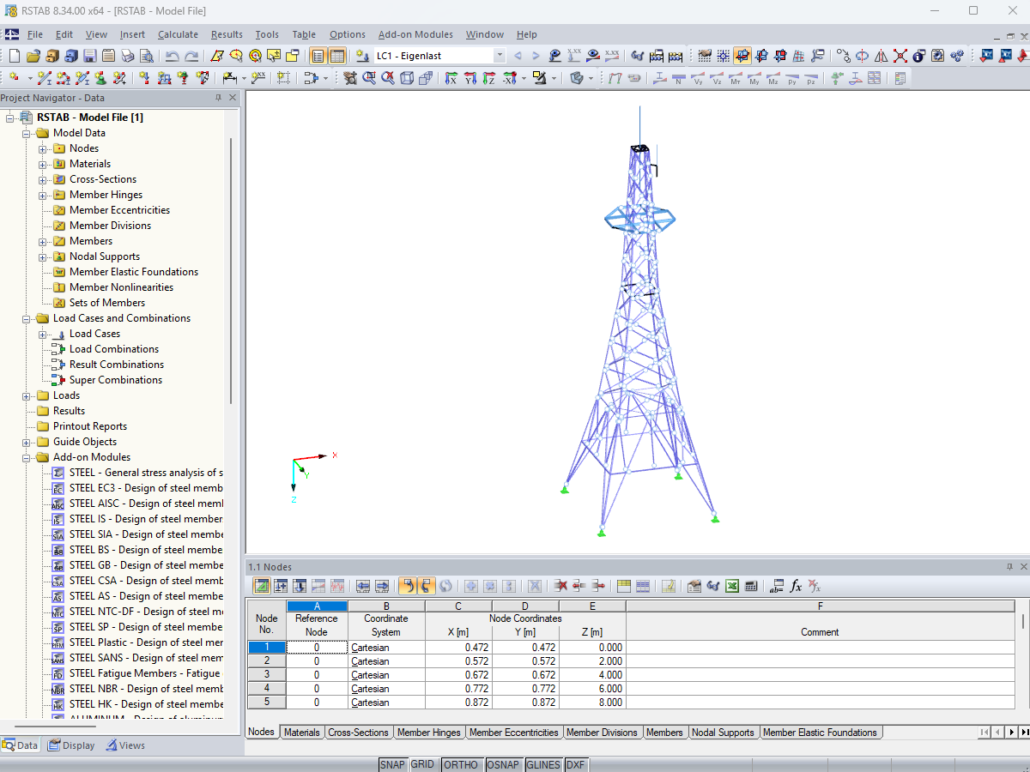Screen dimensions: 1030x772
Task: Click the Excel export icon in table toolbar
Action: click(732, 586)
